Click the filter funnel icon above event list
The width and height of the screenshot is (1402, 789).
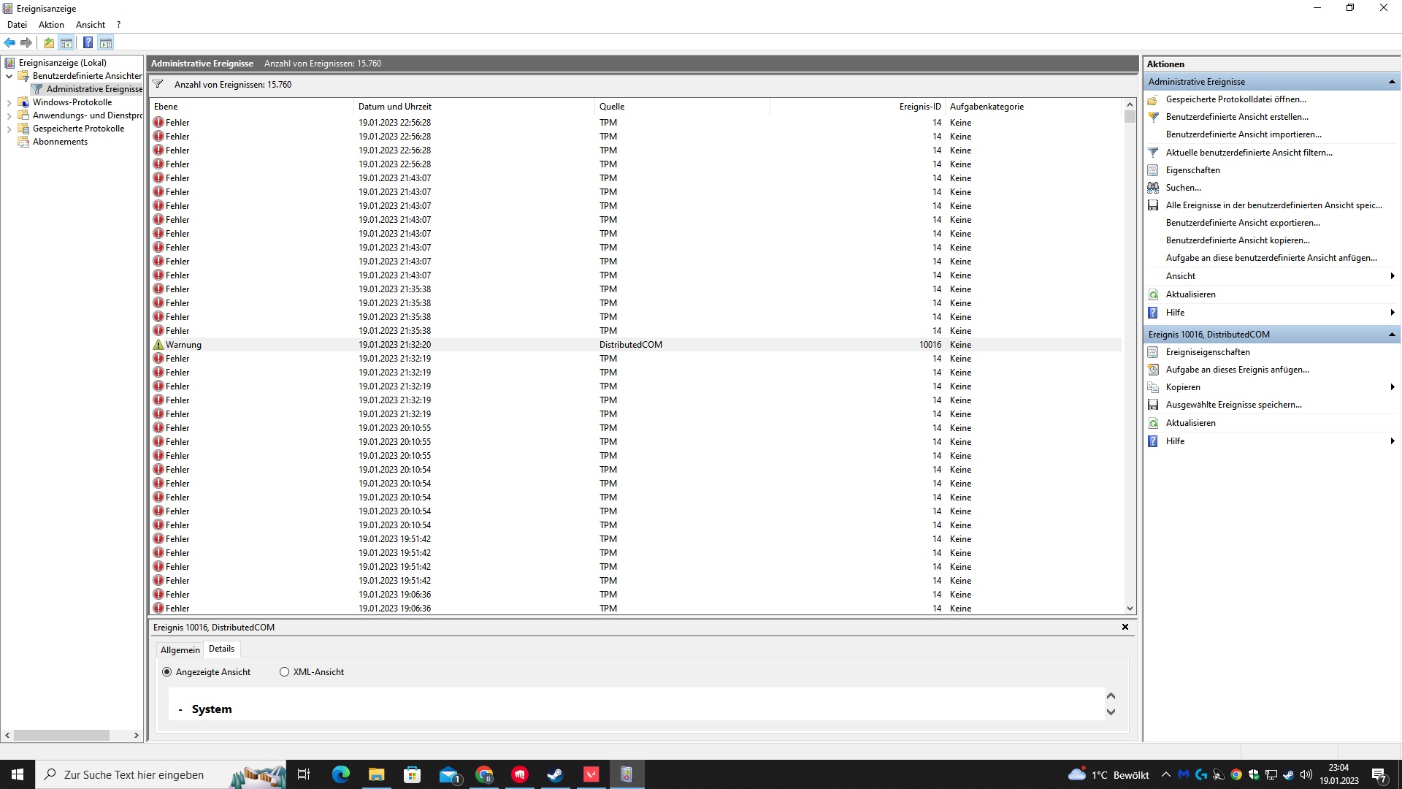click(x=158, y=84)
